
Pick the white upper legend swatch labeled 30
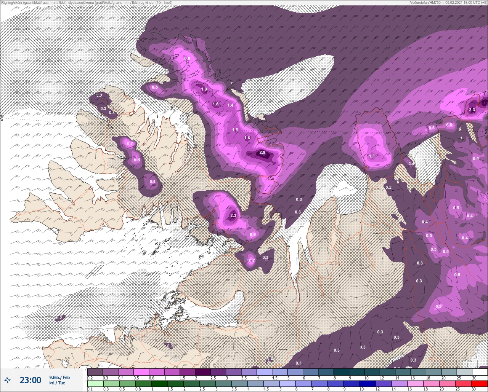point(480,372)
